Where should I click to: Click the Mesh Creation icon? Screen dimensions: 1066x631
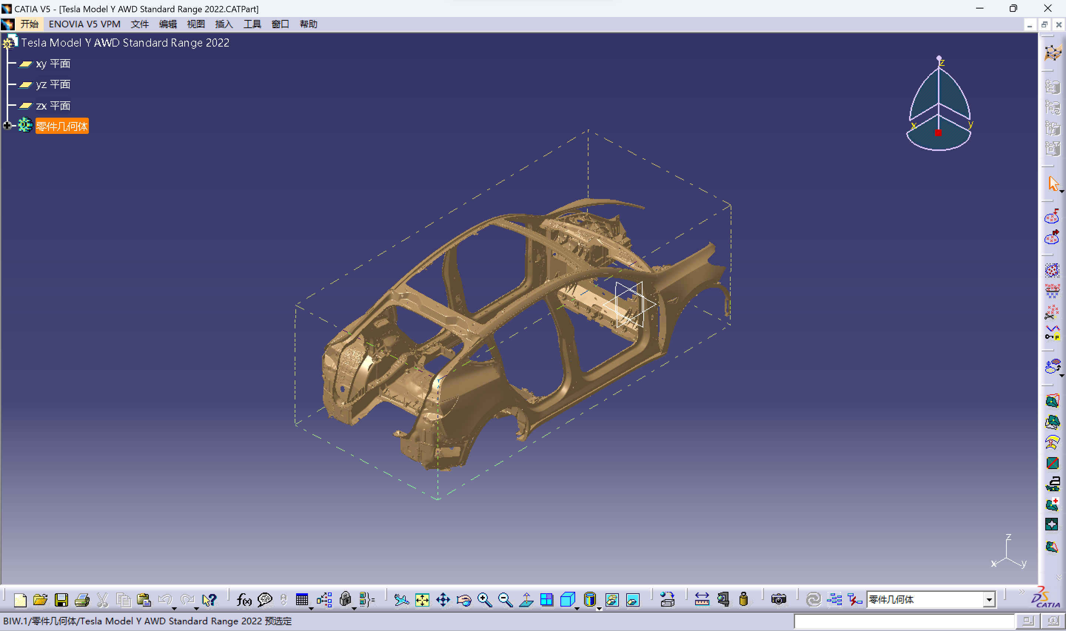coord(1052,401)
